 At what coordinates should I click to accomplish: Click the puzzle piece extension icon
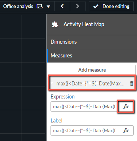[55, 24]
